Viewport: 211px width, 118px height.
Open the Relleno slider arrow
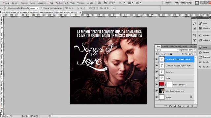pos(195,54)
